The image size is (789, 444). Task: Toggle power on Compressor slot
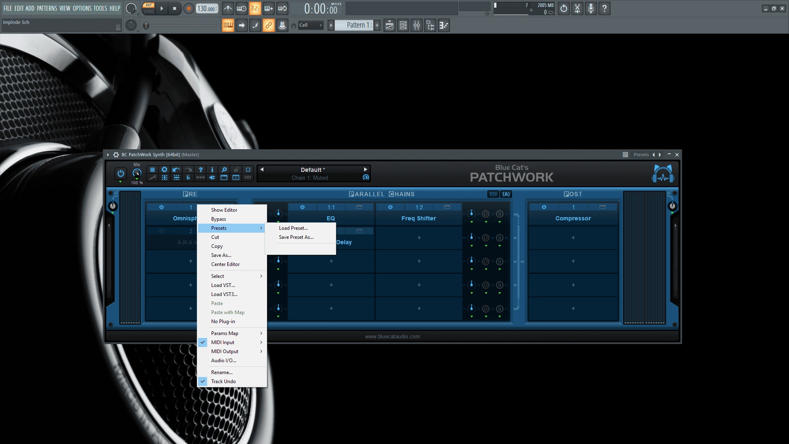click(544, 207)
